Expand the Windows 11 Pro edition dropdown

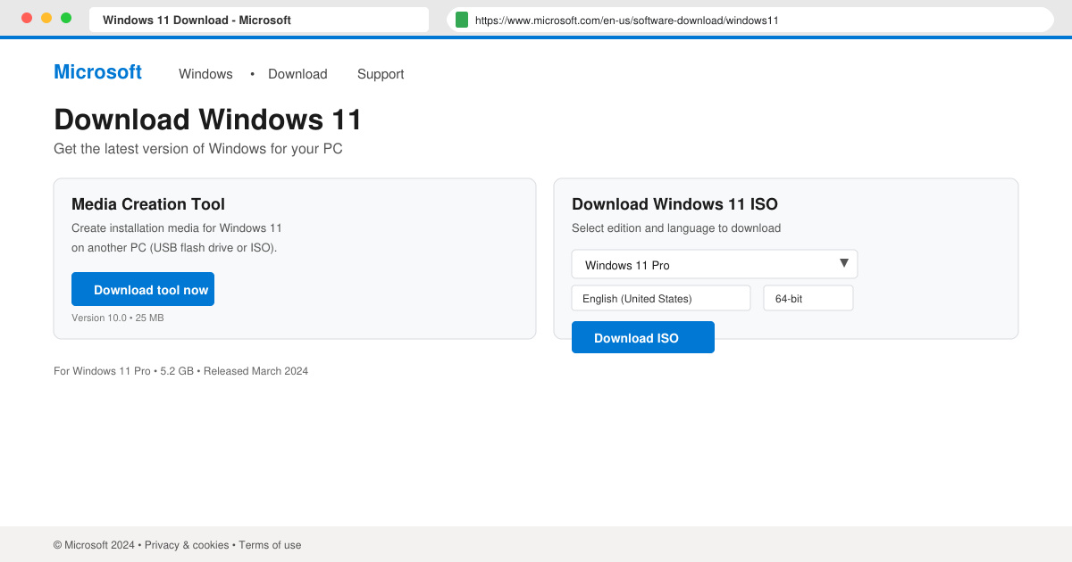tap(715, 264)
